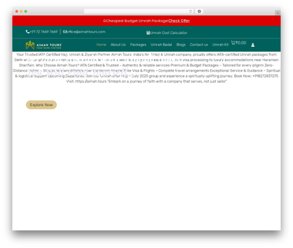The height and width of the screenshot is (248, 293).
Task: Go to the Home menu item
Action: coord(101,45)
